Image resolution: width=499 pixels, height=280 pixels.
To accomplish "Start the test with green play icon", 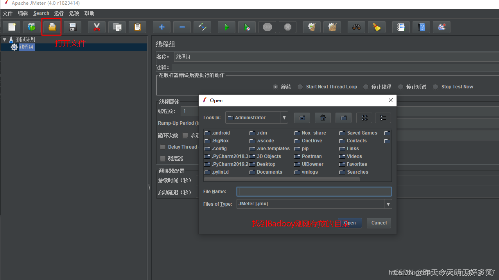I will click(226, 27).
